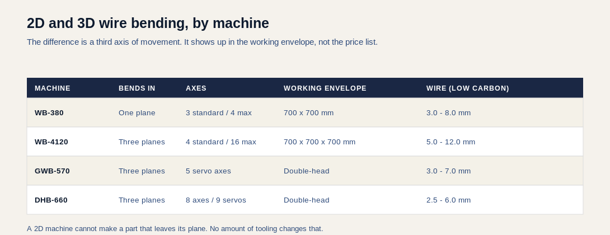Screen dimensions: 610x235
Task: Click the subtitle about third axis of movement
Action: click(202, 42)
